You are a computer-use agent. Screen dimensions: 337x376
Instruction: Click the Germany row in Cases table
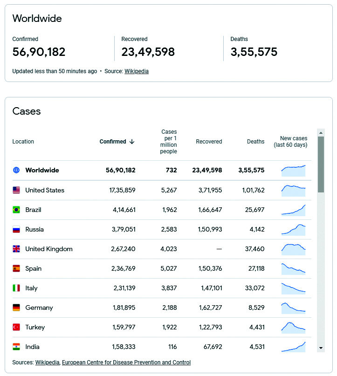162,308
